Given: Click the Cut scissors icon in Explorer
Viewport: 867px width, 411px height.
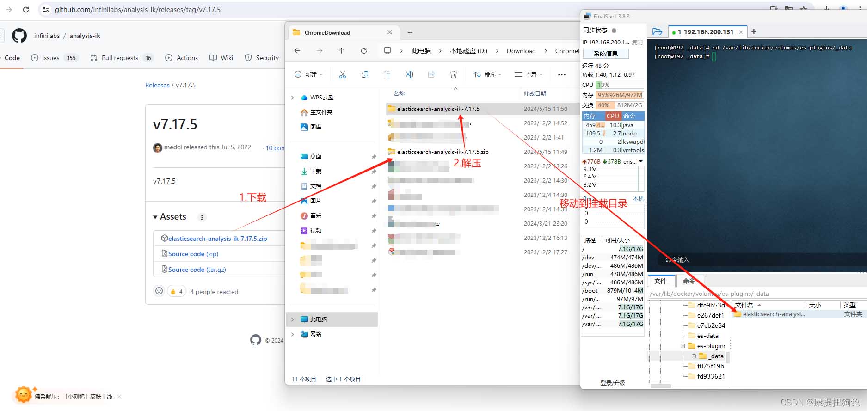Looking at the screenshot, I should tap(343, 74).
